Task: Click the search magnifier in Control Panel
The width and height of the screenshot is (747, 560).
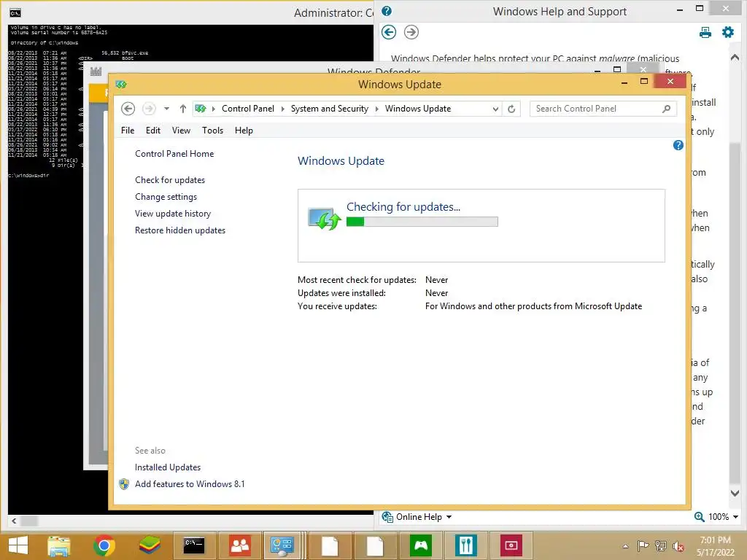Action: (x=667, y=109)
